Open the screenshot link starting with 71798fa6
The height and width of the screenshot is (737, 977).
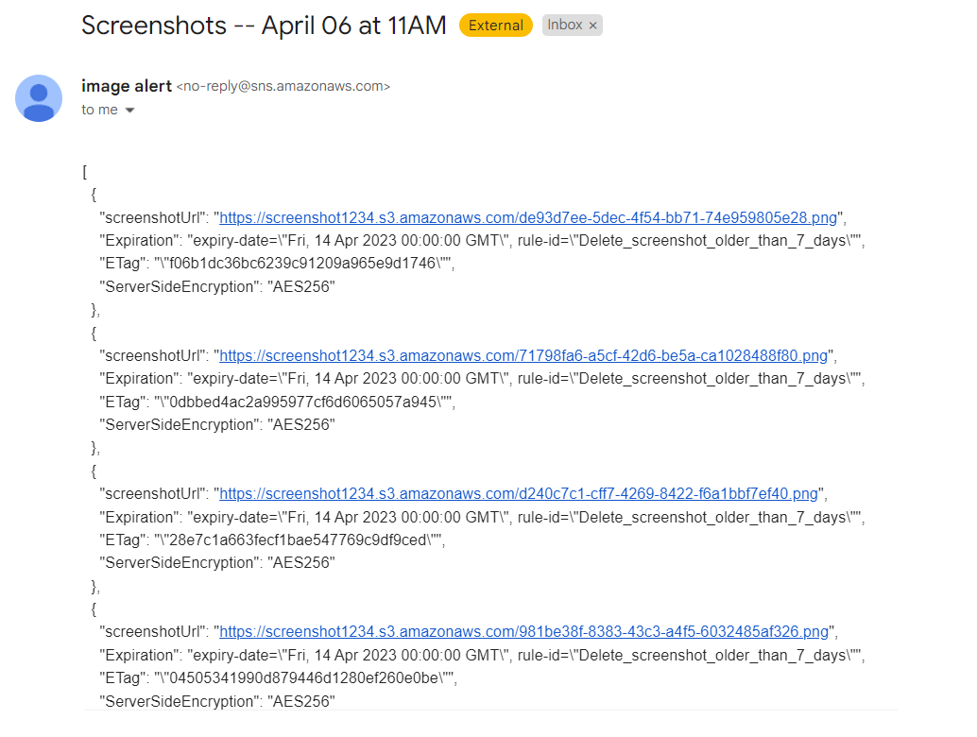[x=523, y=355]
